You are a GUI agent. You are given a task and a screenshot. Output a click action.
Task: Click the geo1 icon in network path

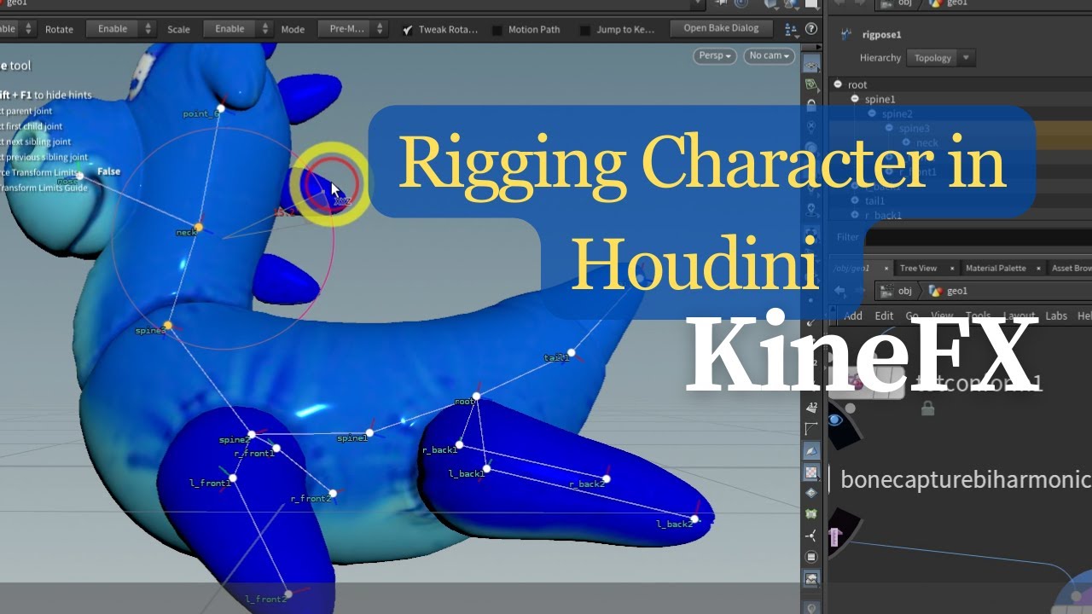tap(935, 291)
